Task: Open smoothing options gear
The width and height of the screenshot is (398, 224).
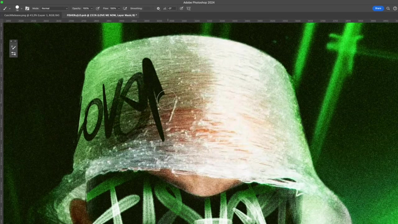Action: (158, 8)
